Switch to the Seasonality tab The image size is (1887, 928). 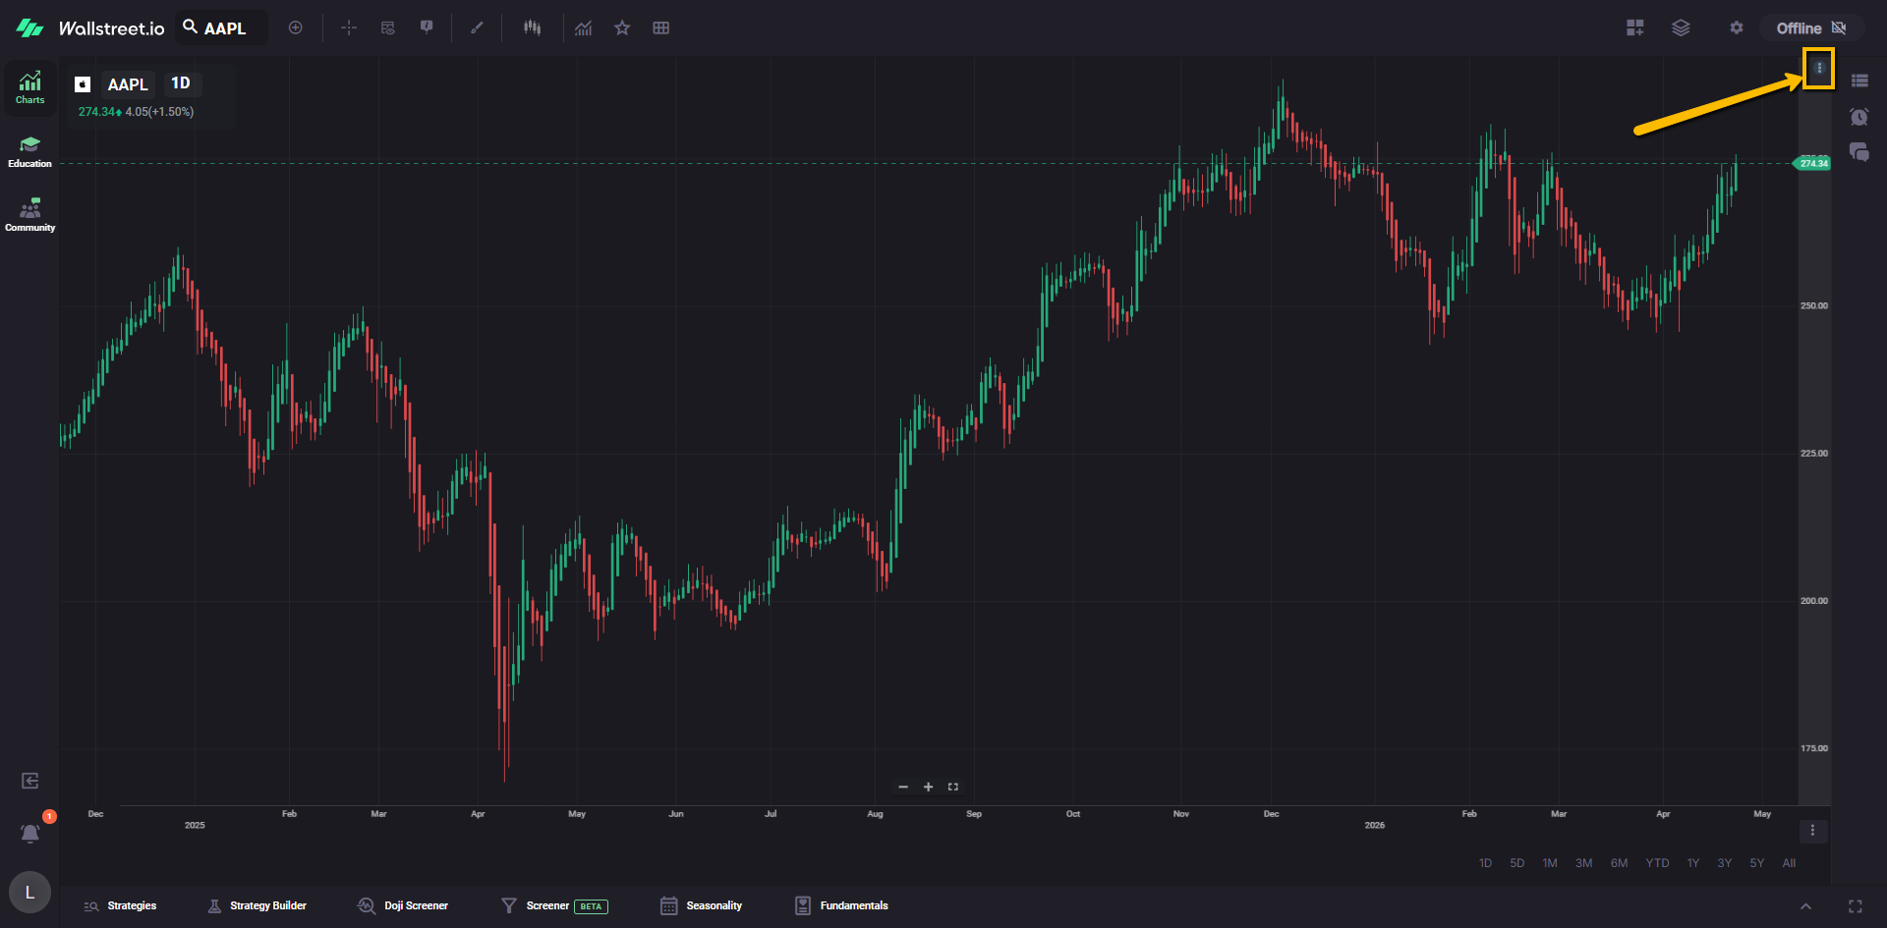(x=702, y=905)
